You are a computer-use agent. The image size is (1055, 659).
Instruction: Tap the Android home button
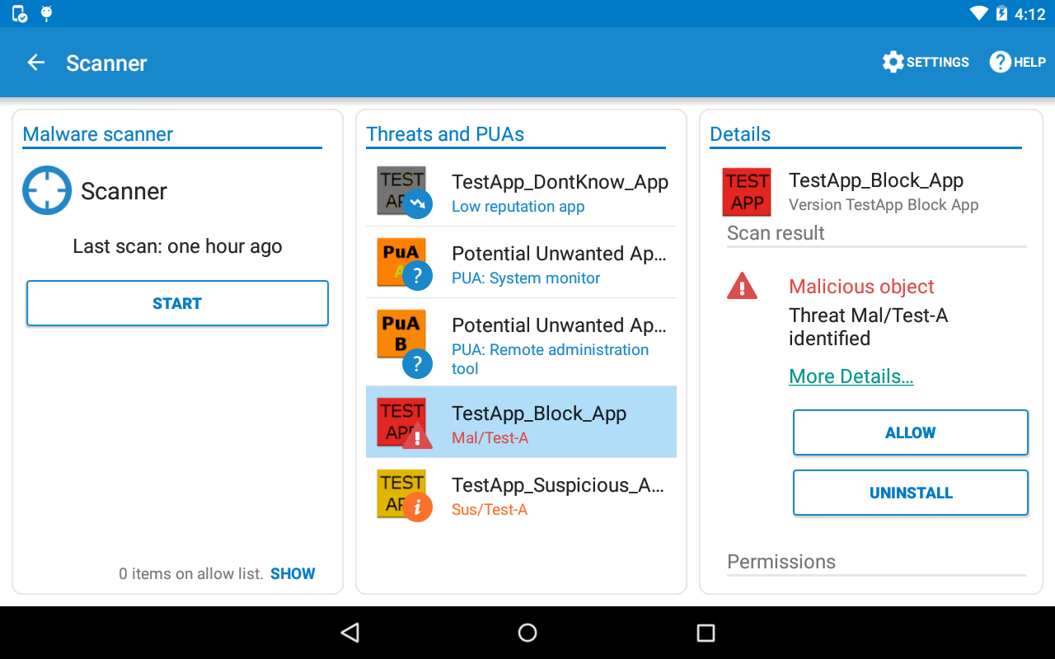(527, 632)
